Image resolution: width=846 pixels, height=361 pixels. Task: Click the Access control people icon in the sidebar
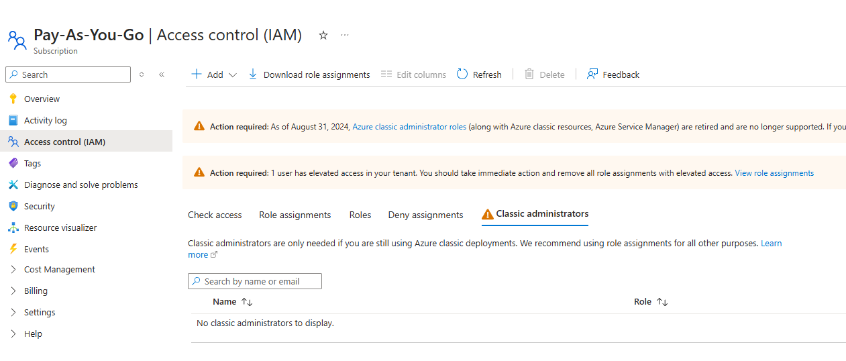tap(13, 142)
